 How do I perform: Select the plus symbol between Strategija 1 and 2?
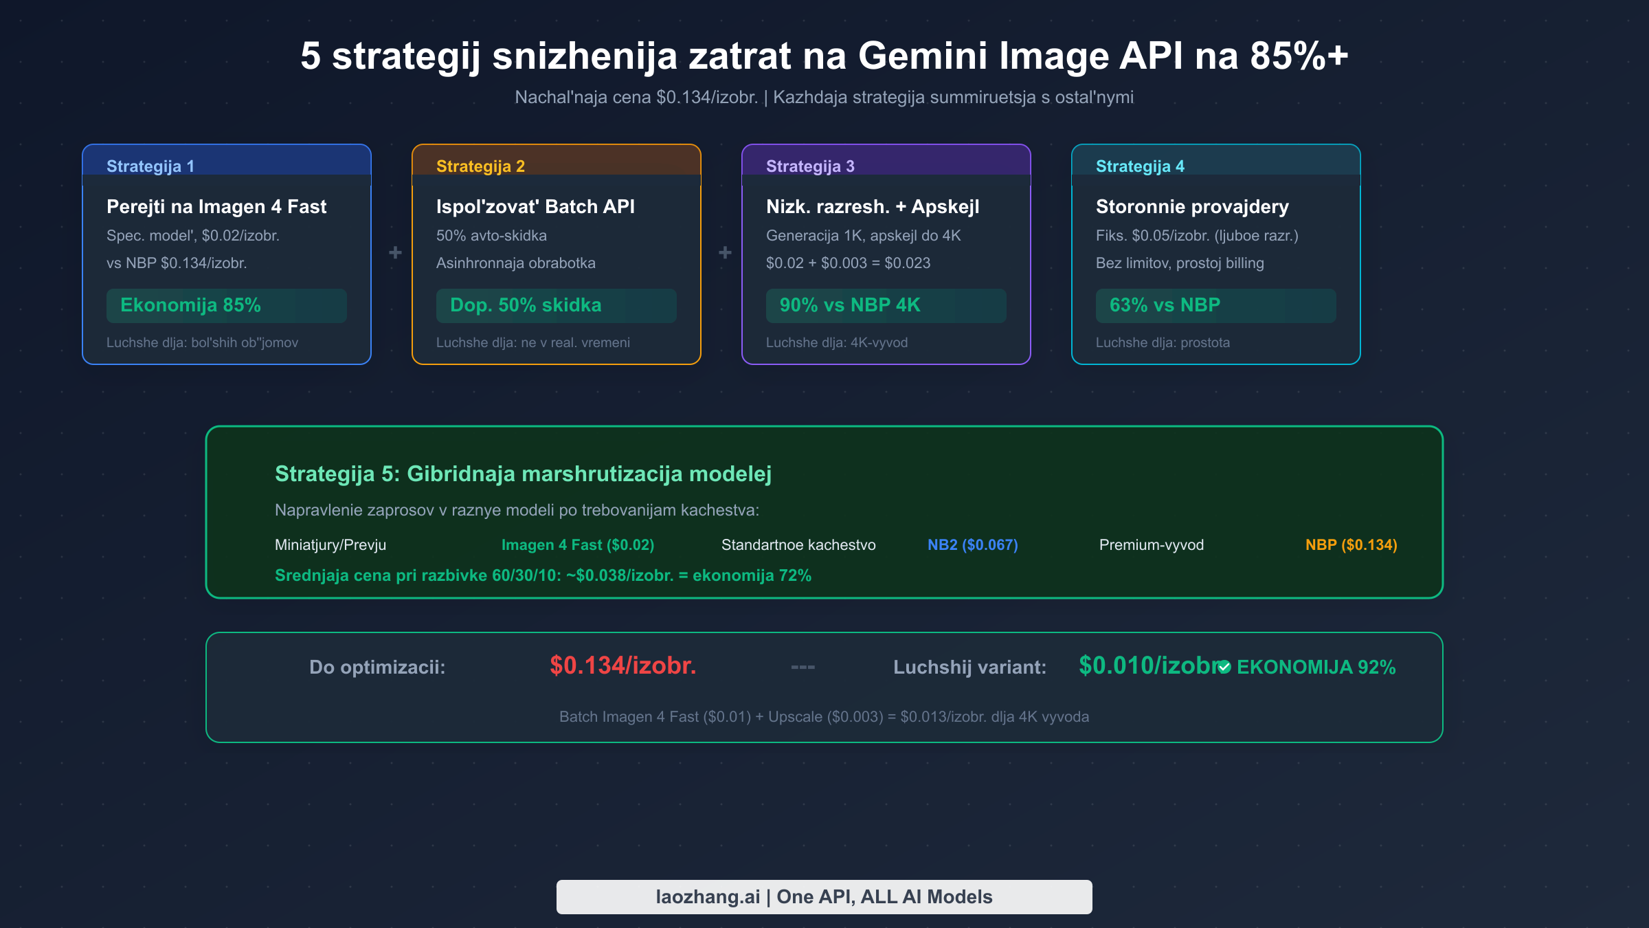(396, 252)
